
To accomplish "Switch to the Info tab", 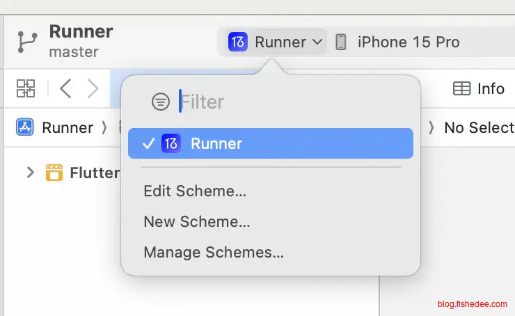I will 490,88.
